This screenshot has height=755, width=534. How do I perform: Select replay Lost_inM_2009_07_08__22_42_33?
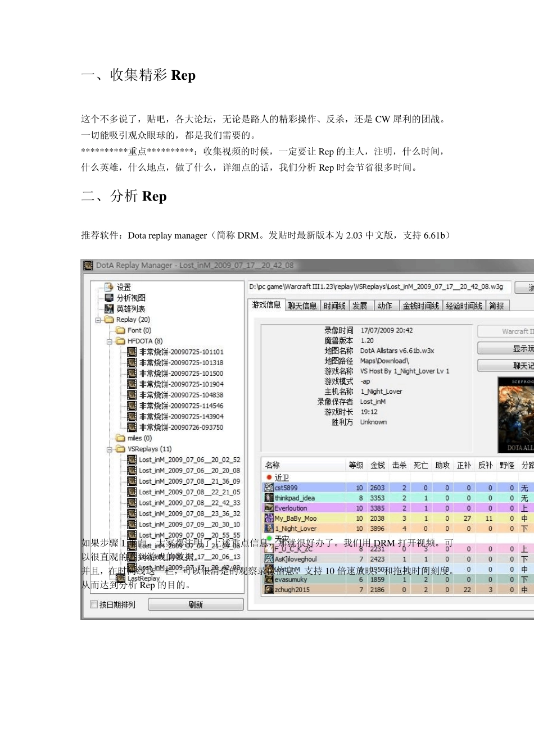pos(189,503)
